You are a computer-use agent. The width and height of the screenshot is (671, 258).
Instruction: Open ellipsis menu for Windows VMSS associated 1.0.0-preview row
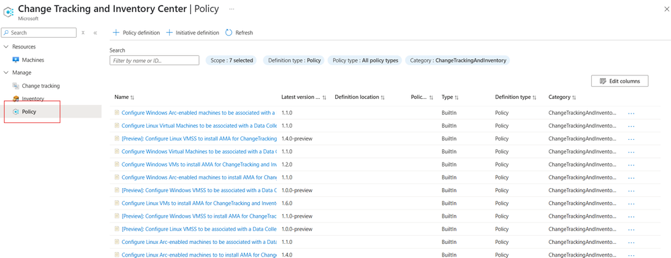click(631, 190)
